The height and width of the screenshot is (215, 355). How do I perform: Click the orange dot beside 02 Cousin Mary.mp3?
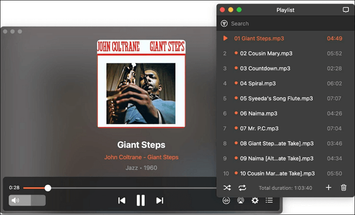coord(236,53)
